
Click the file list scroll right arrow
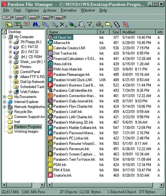click(x=162, y=185)
